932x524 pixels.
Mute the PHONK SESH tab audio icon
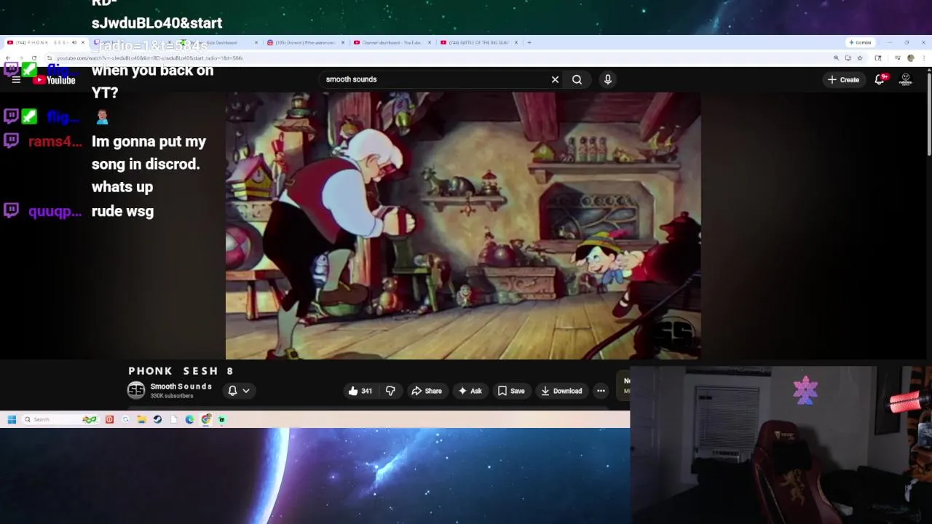pos(74,42)
